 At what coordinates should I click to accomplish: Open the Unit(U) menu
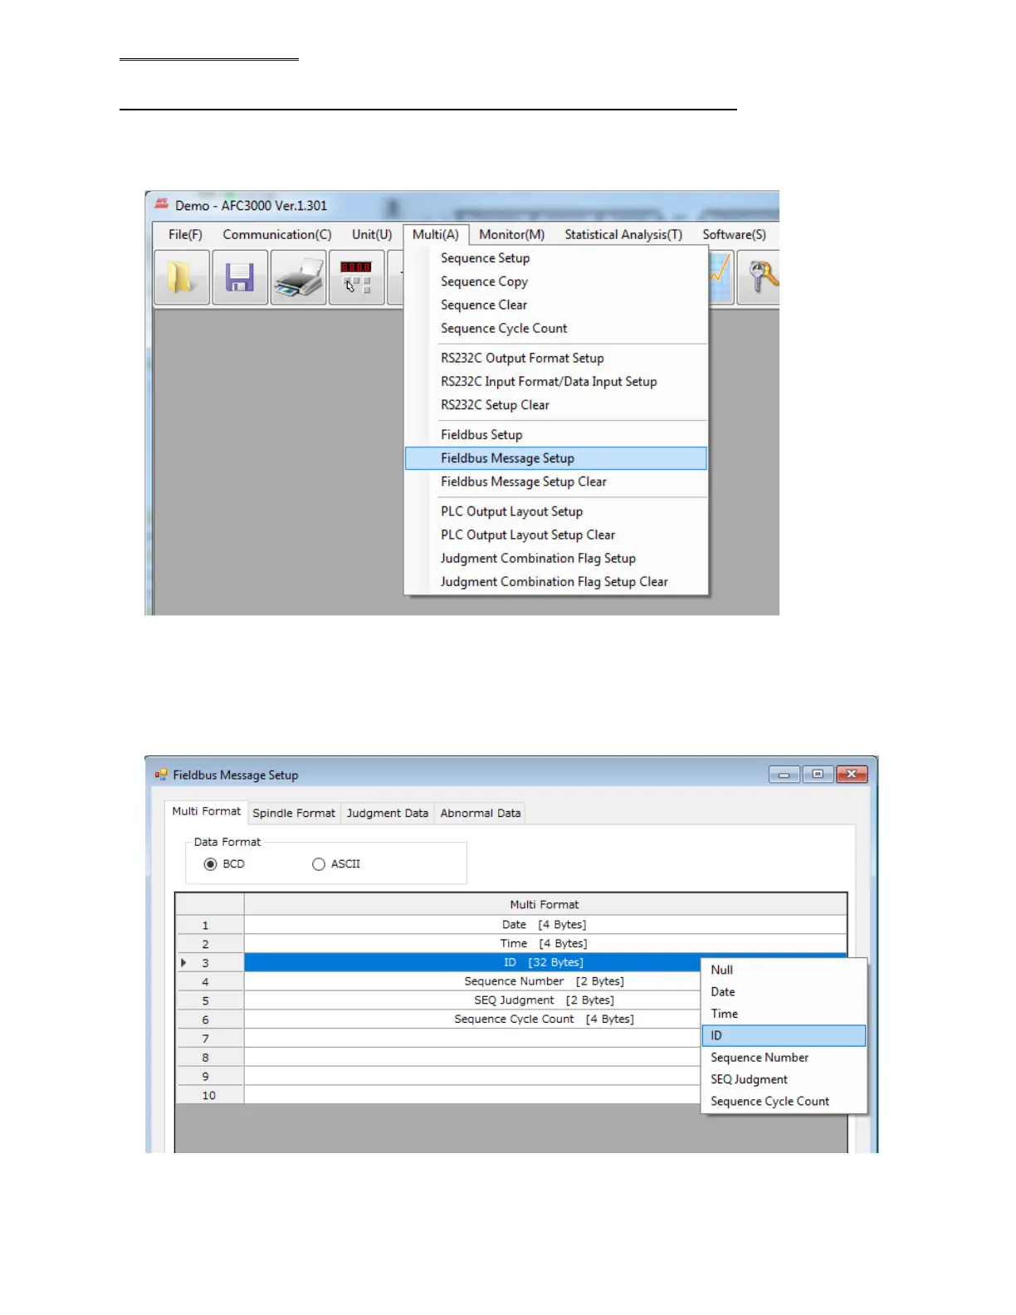click(372, 235)
